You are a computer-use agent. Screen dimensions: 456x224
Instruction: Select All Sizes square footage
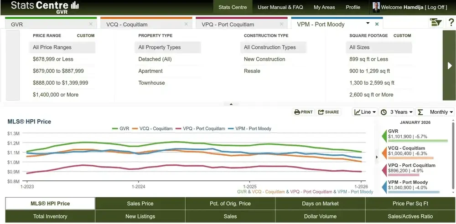[379, 47]
